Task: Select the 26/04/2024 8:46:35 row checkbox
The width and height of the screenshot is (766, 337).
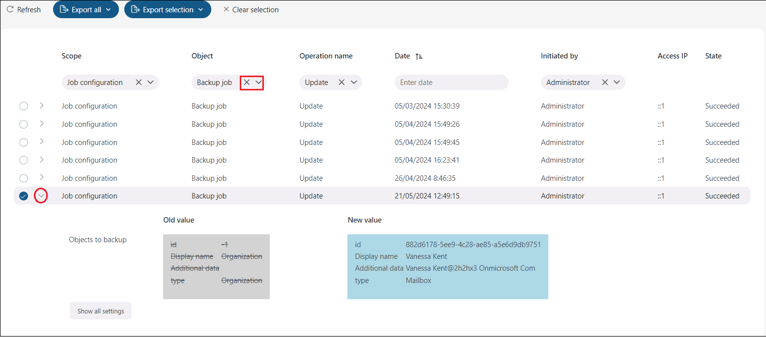Action: [x=23, y=178]
